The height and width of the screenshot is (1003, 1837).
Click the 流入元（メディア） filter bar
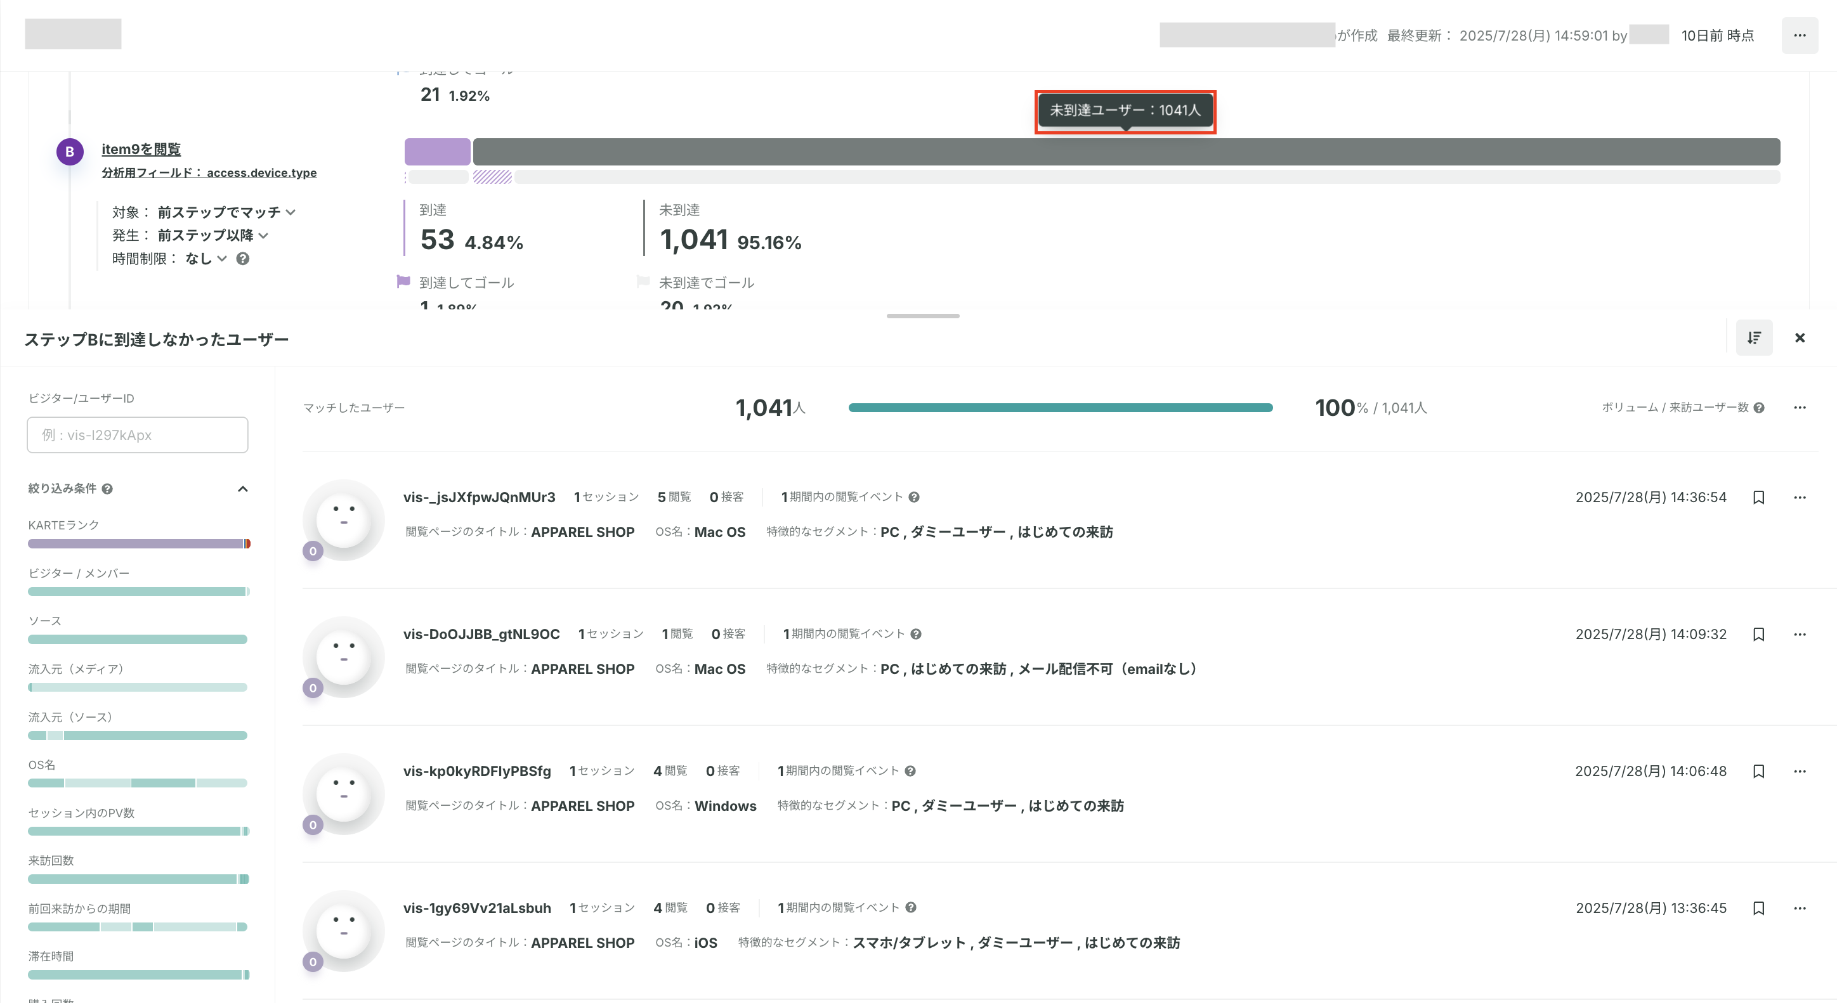click(x=138, y=687)
